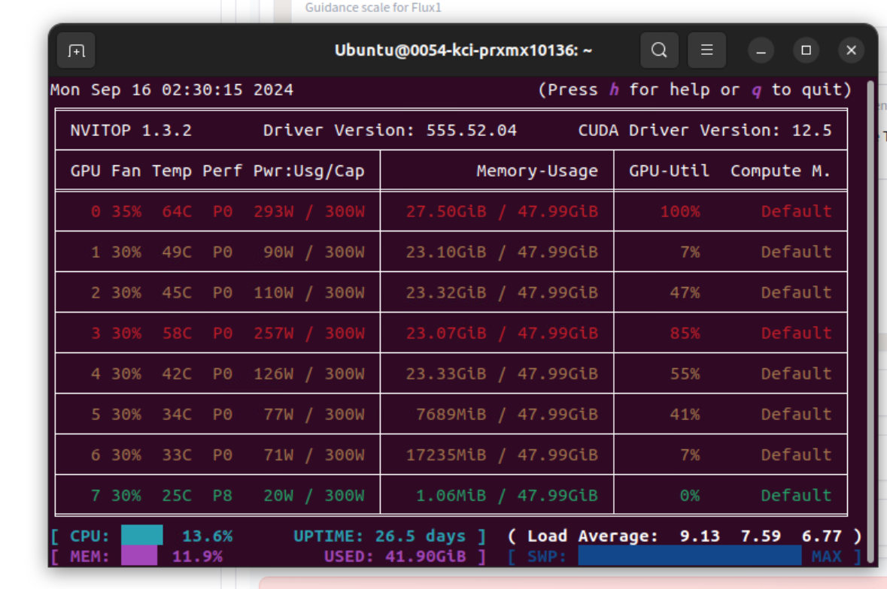Click GPU 5 utilization 41%
This screenshot has width=887, height=589.
tap(685, 415)
